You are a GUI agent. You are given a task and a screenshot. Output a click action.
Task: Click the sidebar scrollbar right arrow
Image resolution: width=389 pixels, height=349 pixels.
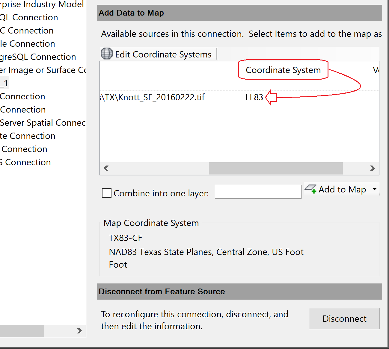(x=79, y=331)
